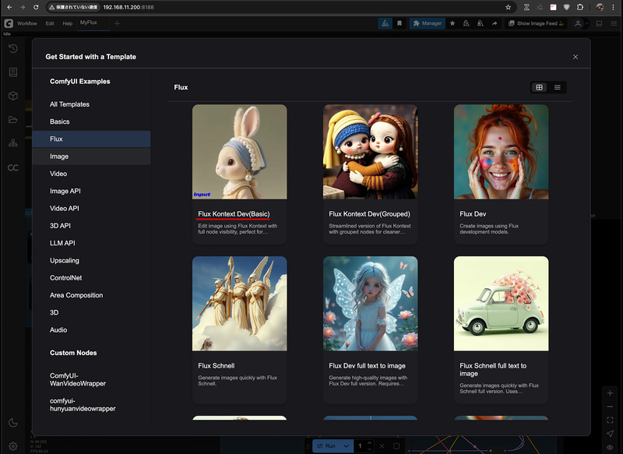Switch templates to list view
This screenshot has height=454, width=623.
click(x=558, y=87)
